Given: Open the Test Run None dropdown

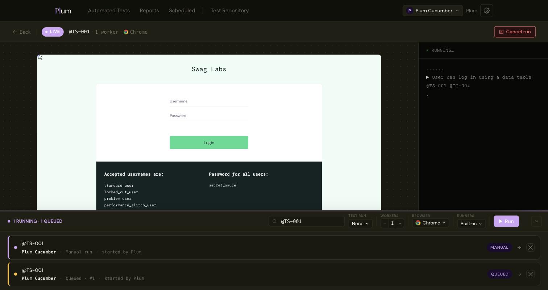Looking at the screenshot, I should pyautogui.click(x=360, y=223).
